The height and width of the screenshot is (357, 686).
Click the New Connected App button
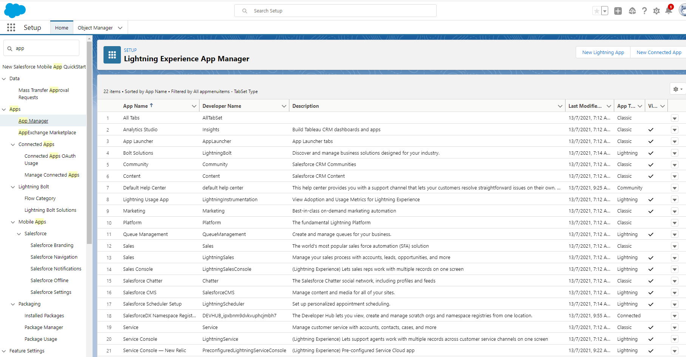[659, 53]
